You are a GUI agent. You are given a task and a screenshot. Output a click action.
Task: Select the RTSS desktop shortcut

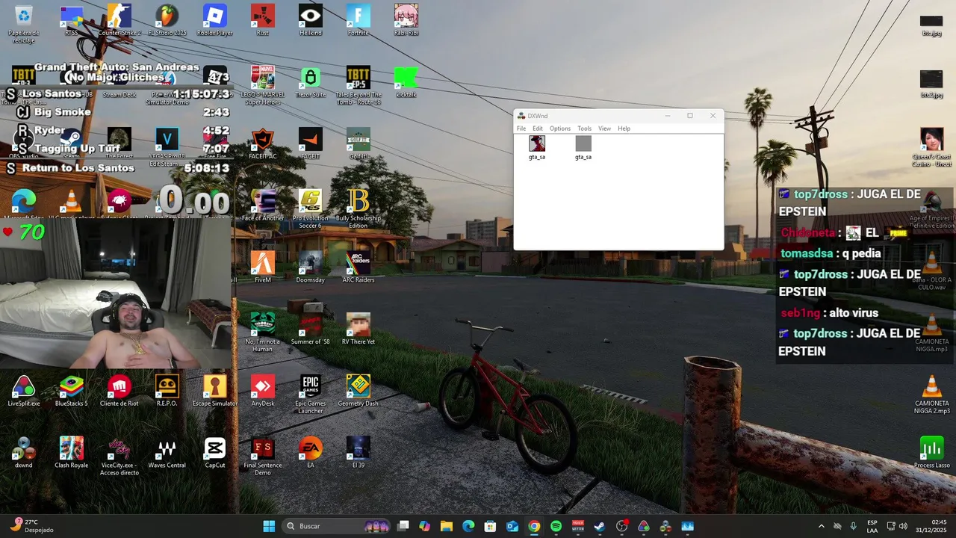click(72, 20)
